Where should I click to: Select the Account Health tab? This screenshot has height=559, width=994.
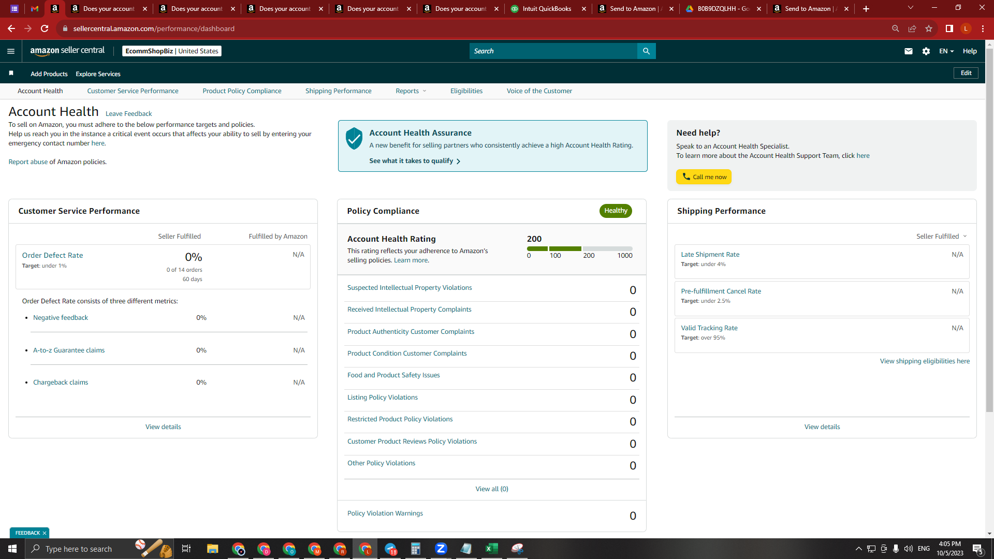(x=40, y=91)
